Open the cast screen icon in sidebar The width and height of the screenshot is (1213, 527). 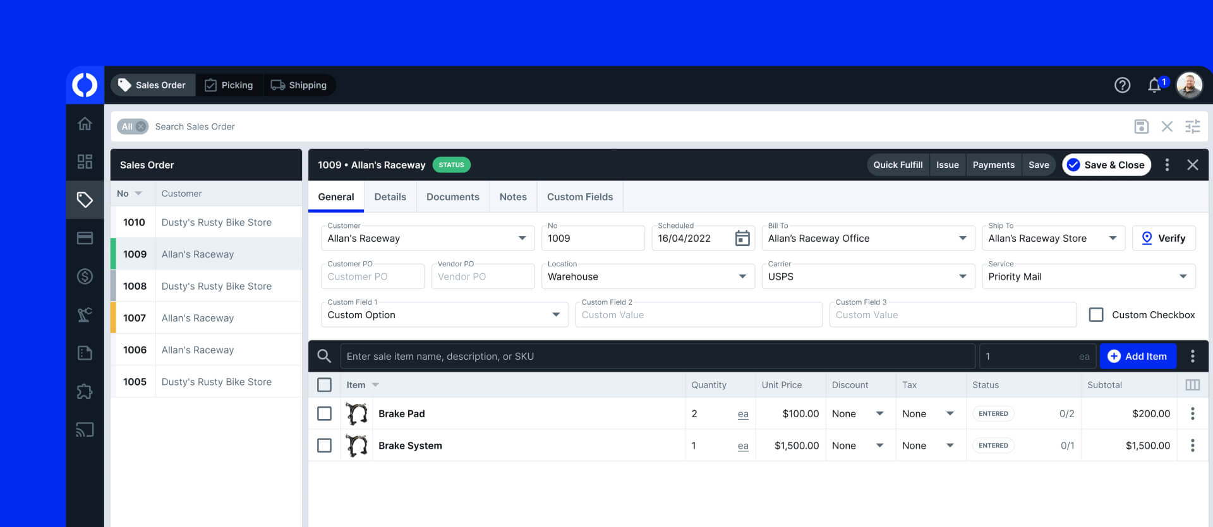(85, 430)
